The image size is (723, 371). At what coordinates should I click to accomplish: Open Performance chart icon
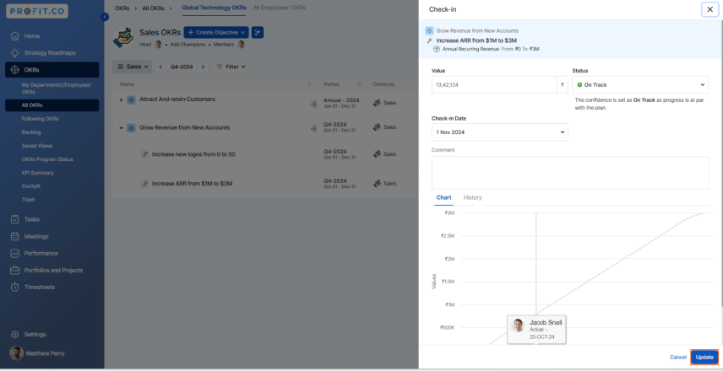point(15,254)
